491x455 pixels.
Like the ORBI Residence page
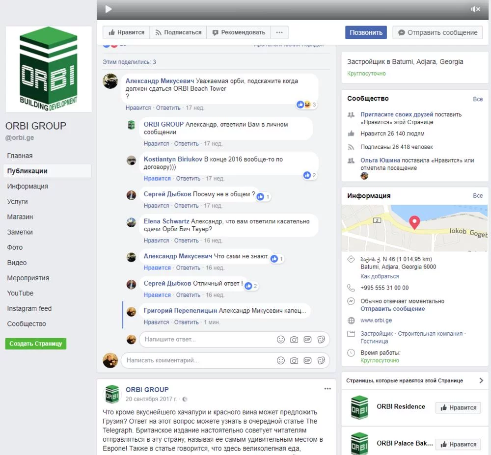click(458, 408)
